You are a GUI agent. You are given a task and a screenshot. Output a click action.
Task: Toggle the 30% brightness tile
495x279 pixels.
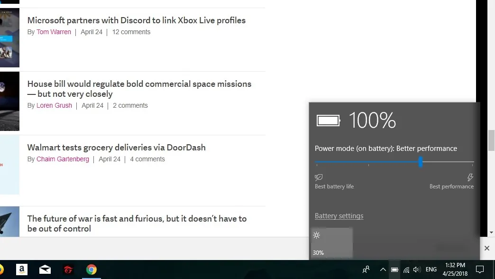coord(332,243)
